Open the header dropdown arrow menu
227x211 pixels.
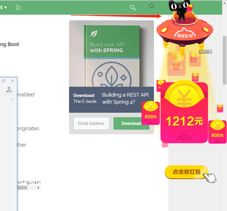5,7
